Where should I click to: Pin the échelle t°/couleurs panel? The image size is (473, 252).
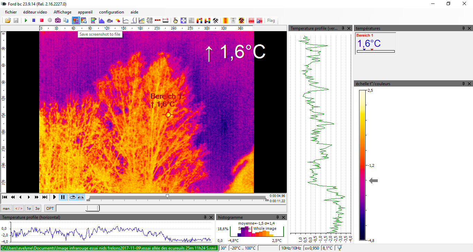pos(463,84)
